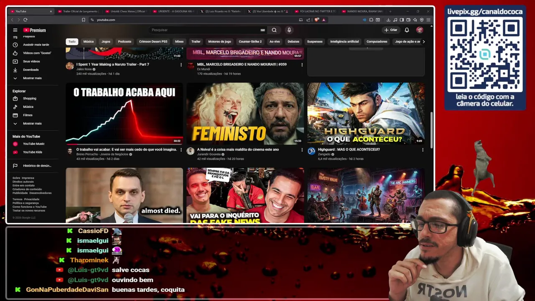Viewport: 535px width, 301px height.
Task: Bookmark this page icon in address bar
Action: pyautogui.click(x=84, y=20)
